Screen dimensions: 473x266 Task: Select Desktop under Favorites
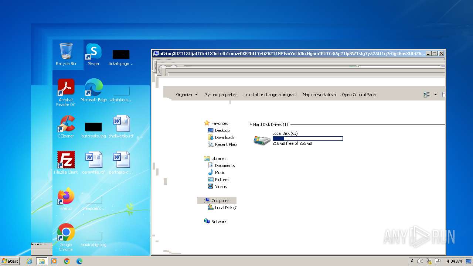click(x=222, y=130)
